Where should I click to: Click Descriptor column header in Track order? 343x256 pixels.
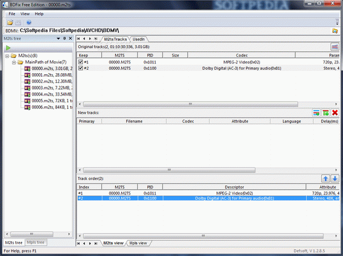coord(234,187)
